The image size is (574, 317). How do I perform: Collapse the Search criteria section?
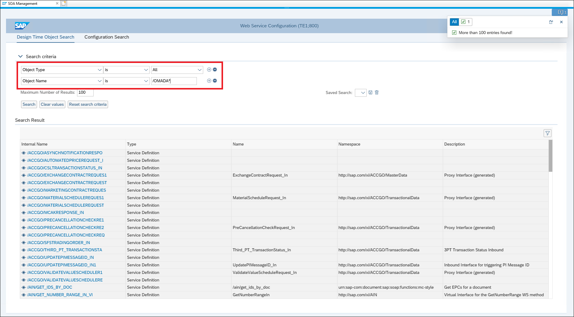[20, 56]
